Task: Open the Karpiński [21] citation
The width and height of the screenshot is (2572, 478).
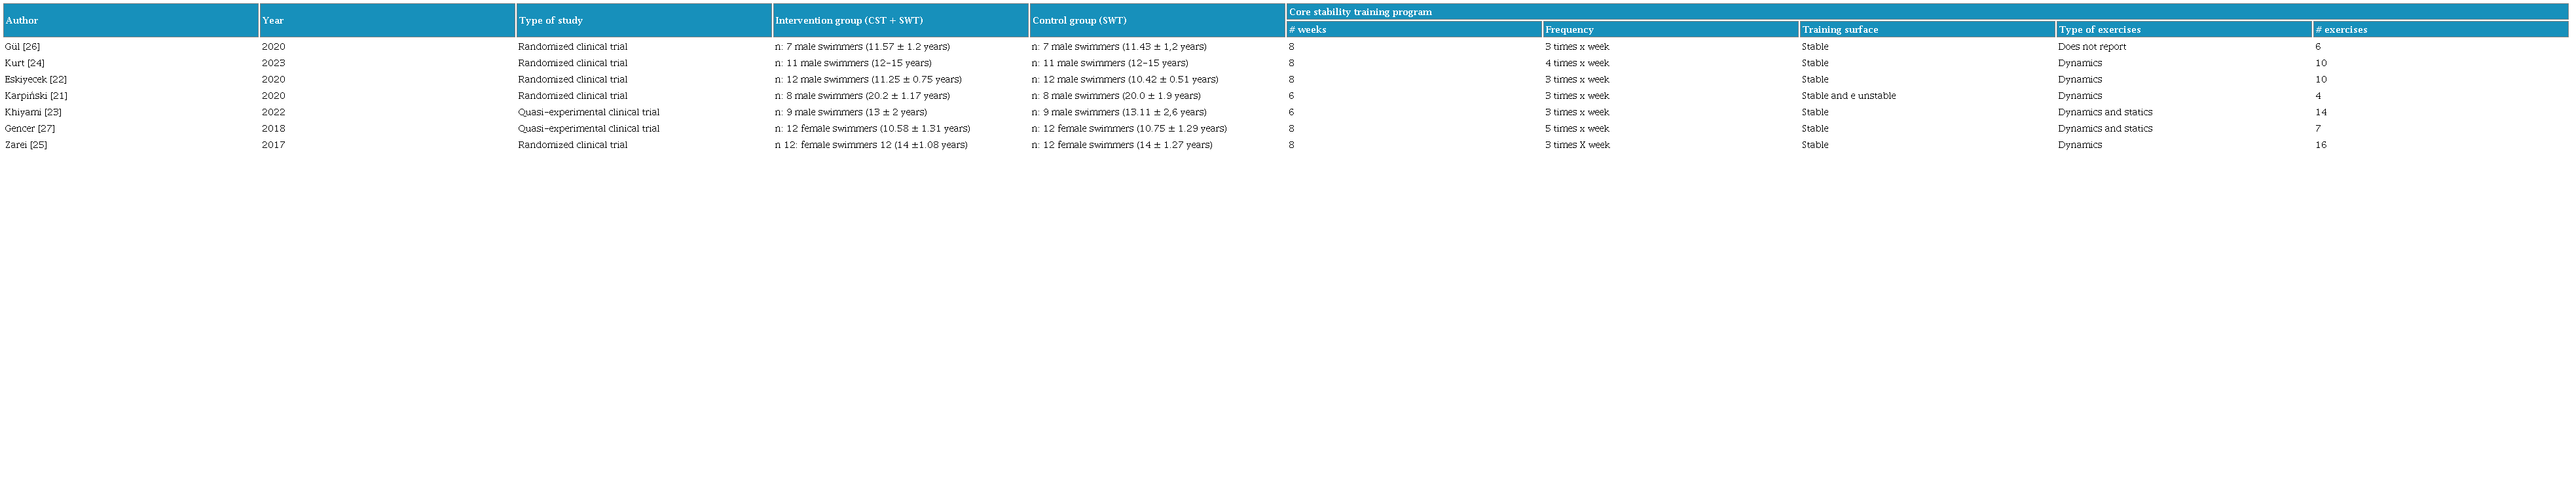Action: [36, 96]
